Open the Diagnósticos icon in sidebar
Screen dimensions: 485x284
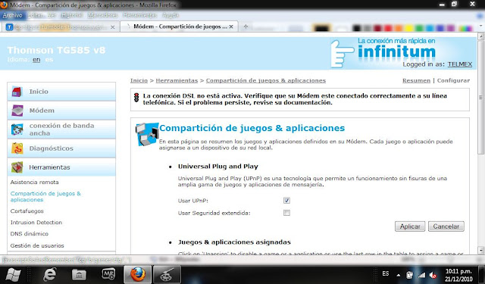(x=17, y=148)
